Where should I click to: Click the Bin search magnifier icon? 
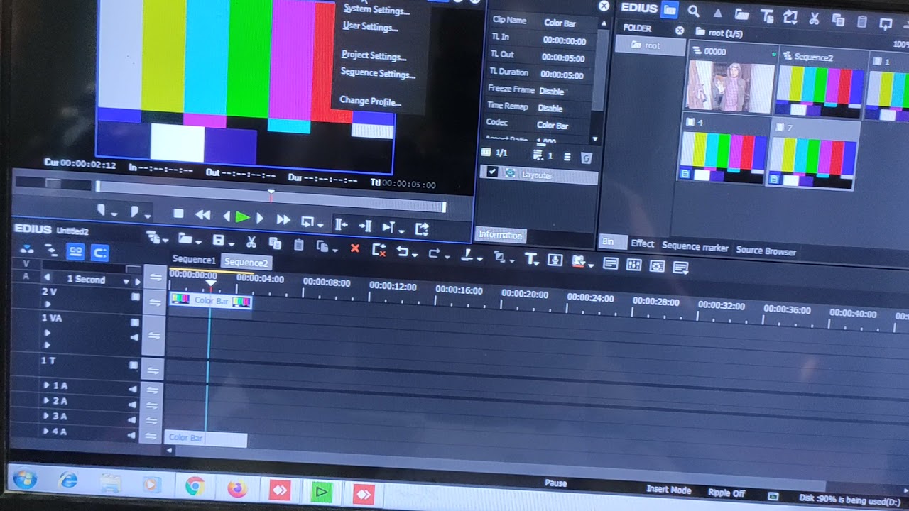694,11
